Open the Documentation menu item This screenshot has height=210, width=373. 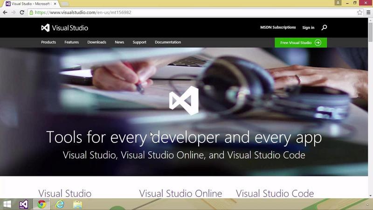click(168, 42)
